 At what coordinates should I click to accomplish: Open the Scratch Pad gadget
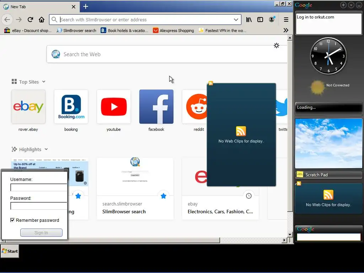(328, 175)
